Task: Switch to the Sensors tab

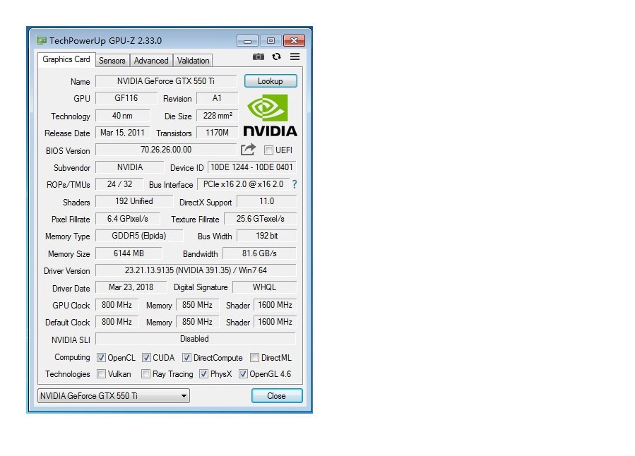Action: [x=112, y=61]
